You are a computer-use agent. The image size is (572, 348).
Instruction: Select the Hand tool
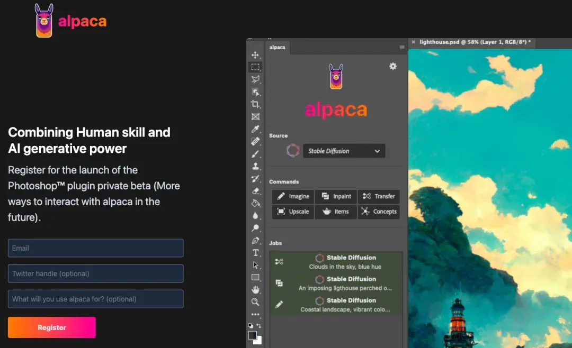255,289
